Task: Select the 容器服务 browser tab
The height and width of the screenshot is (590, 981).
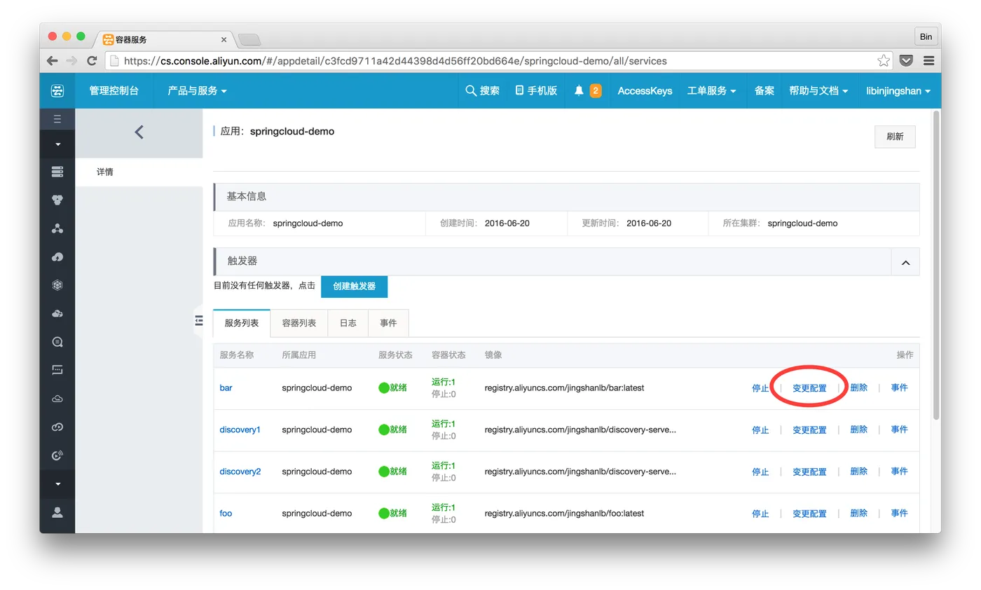Action: (165, 40)
